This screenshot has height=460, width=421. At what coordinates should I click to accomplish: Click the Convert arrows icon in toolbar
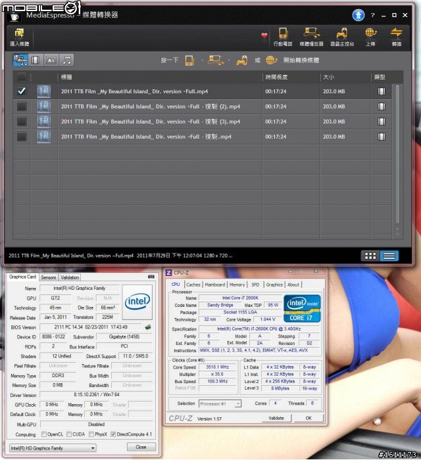pyautogui.click(x=397, y=37)
